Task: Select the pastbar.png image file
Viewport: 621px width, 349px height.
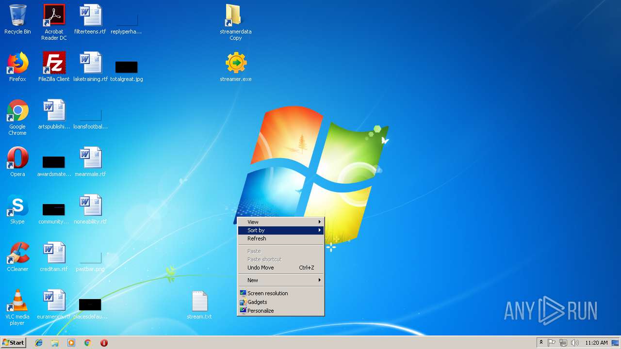Action: click(90, 262)
